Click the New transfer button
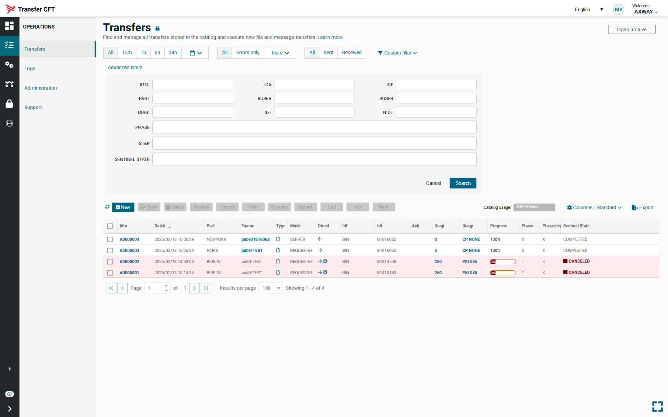 click(x=123, y=207)
